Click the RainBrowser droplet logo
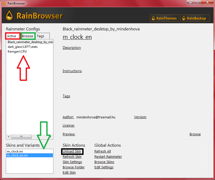 click(x=9, y=15)
